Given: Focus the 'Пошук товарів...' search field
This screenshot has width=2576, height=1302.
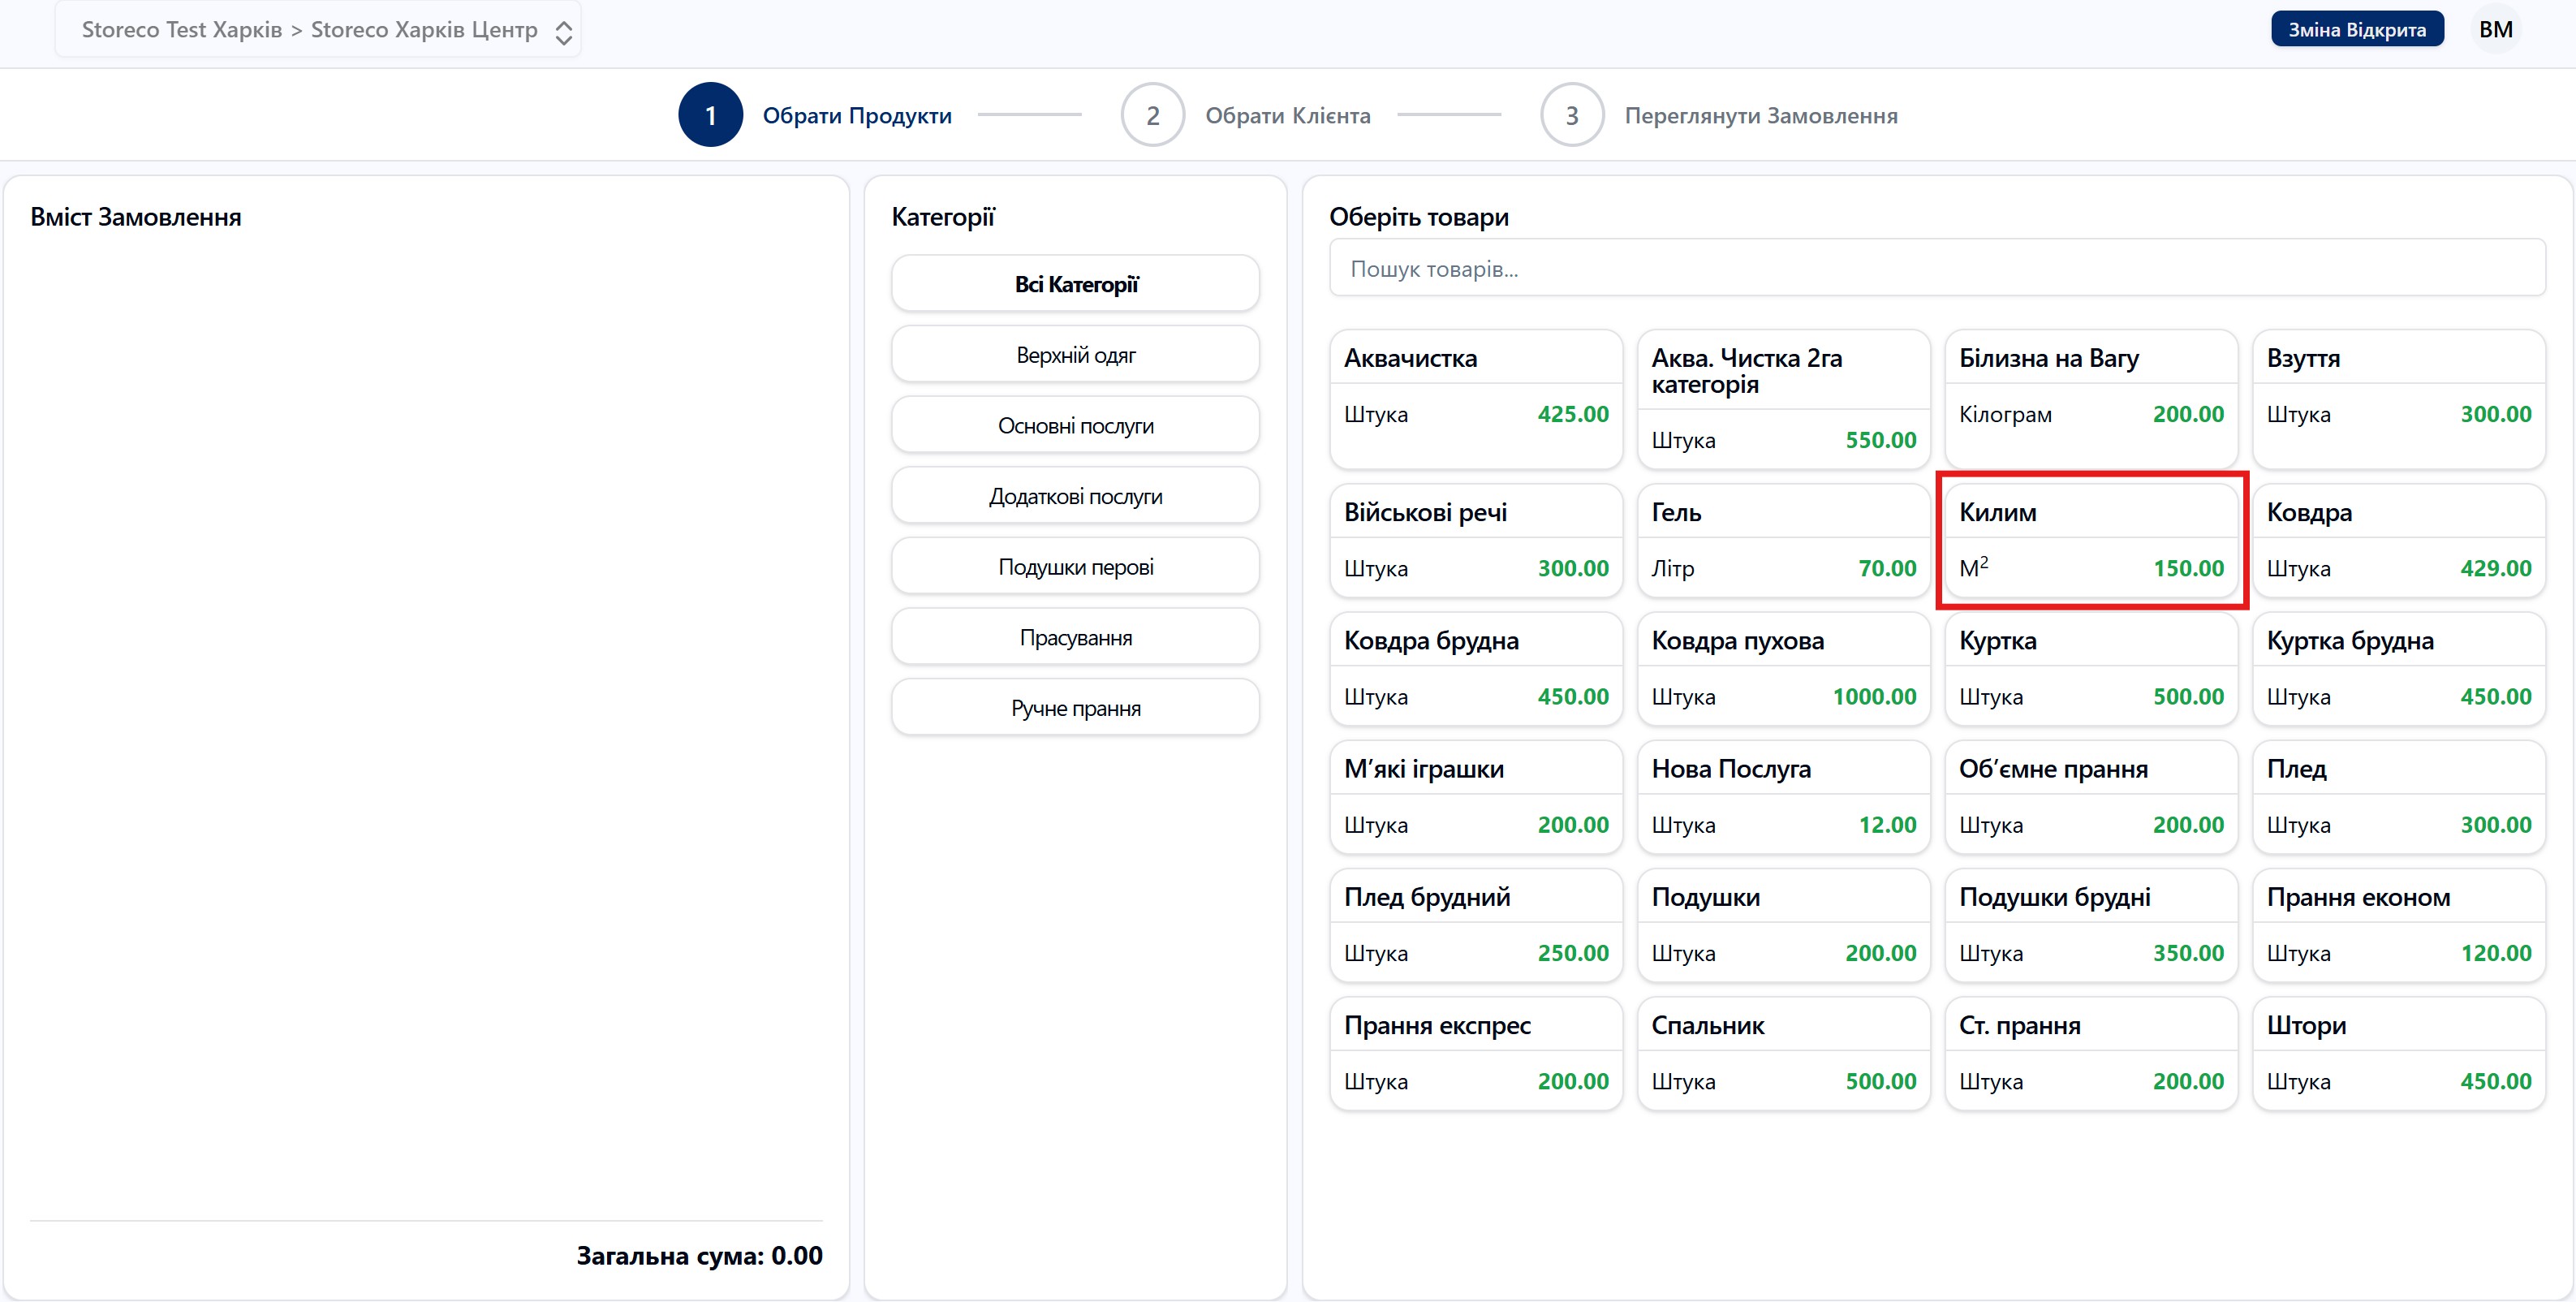Looking at the screenshot, I should click(1936, 269).
